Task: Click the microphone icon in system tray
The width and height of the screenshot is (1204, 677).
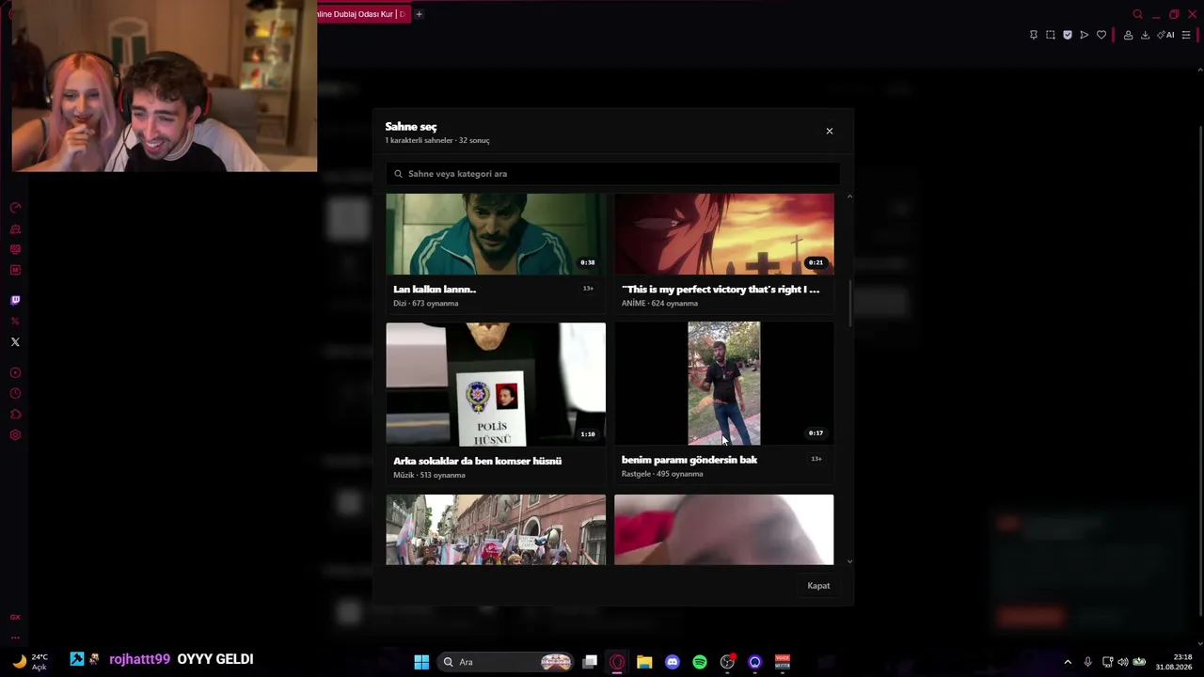Action: [1088, 662]
